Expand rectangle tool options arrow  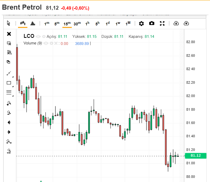pyautogui.click(x=13, y=87)
